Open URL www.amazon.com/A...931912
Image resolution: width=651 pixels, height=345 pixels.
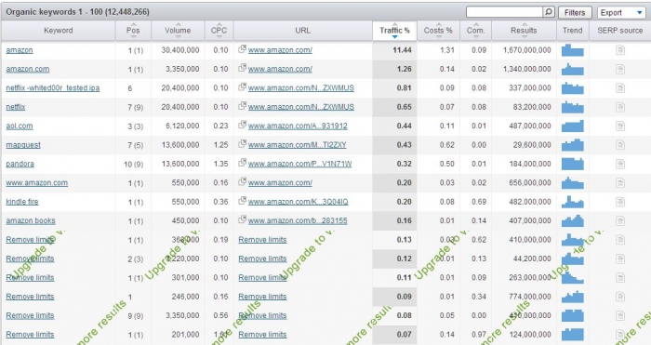[298, 126]
